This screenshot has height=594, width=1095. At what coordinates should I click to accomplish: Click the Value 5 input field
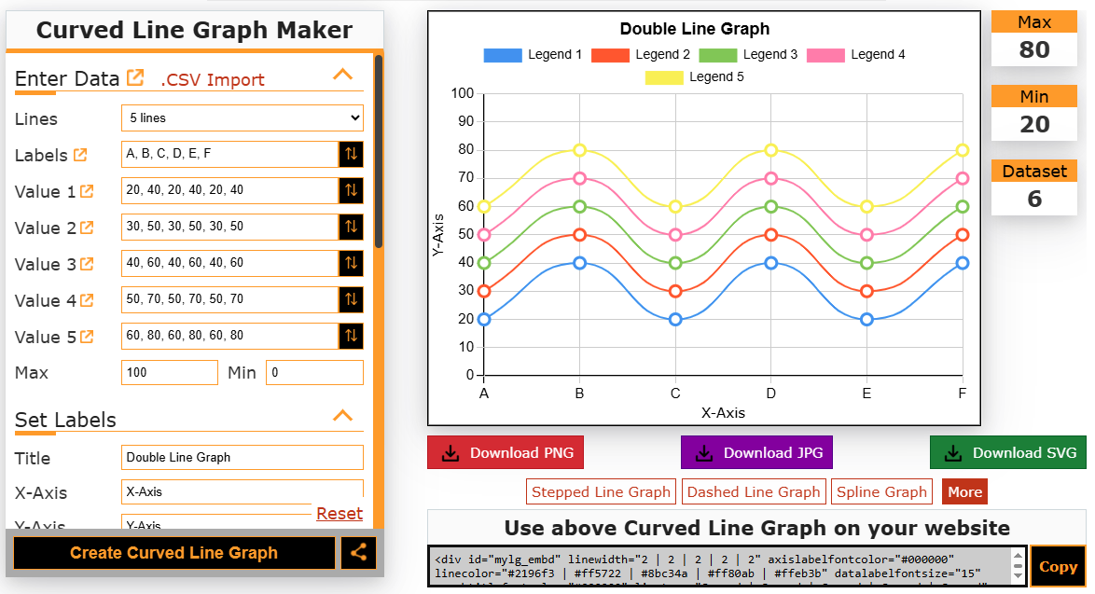(229, 335)
